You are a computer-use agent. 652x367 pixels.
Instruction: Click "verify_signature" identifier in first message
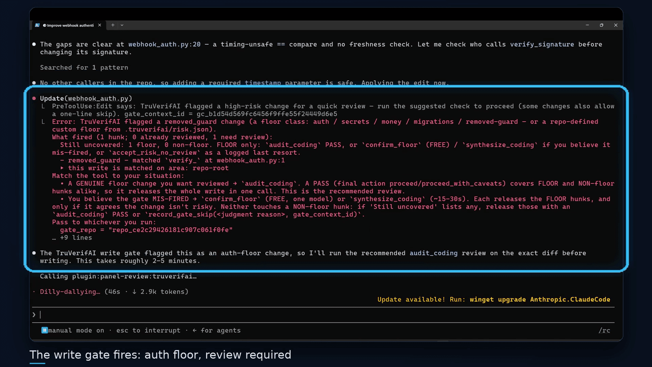(542, 45)
